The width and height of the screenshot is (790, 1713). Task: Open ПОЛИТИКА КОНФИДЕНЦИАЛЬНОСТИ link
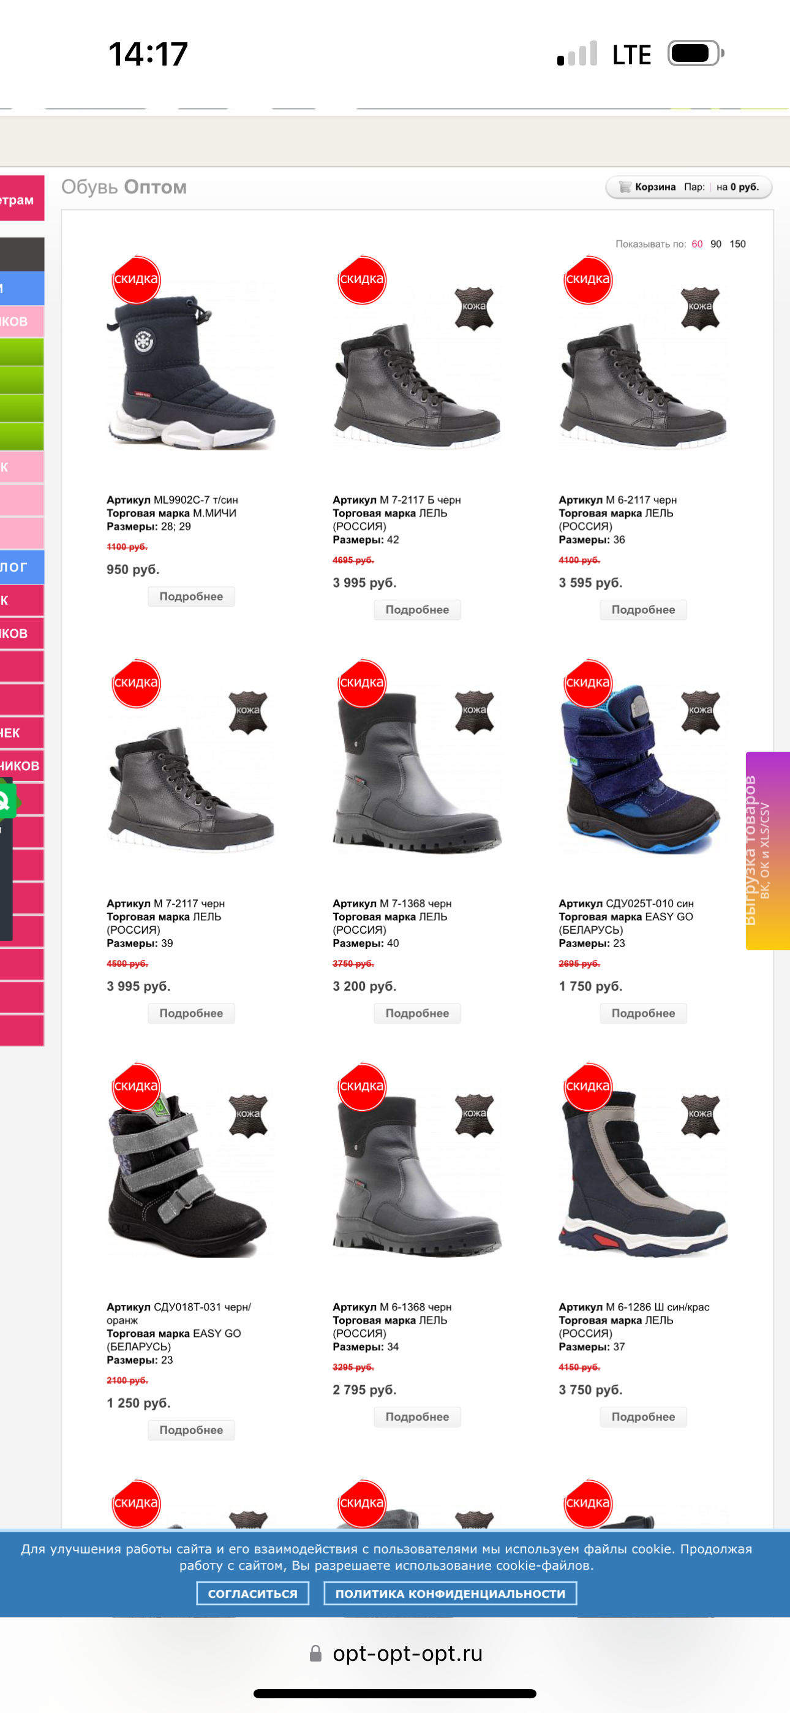coord(450,1594)
